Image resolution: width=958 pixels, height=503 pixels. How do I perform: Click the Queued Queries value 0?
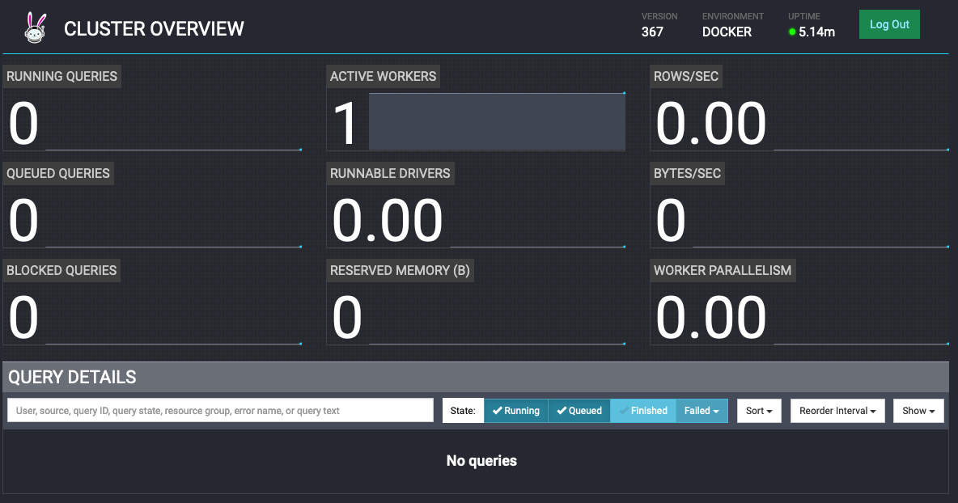click(23, 221)
